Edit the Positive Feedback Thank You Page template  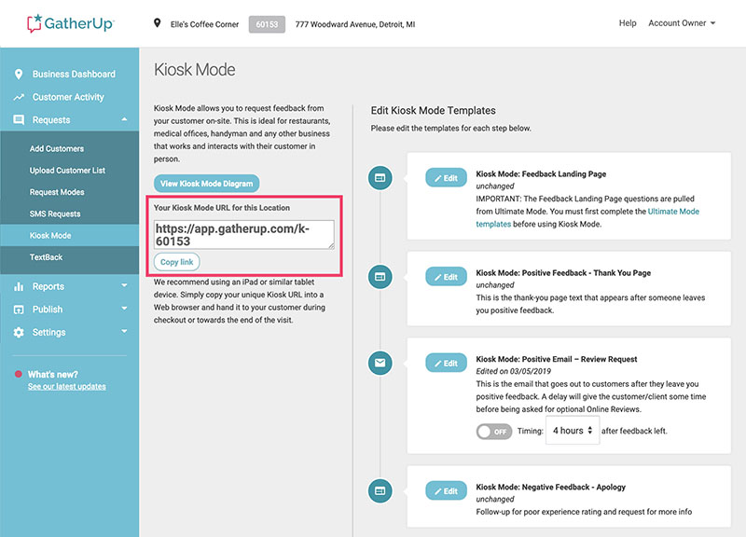447,277
